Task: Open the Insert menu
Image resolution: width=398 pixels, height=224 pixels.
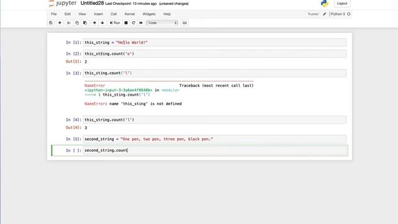Action: (x=98, y=14)
